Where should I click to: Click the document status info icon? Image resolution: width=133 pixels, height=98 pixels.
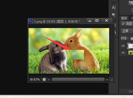tap(44, 79)
